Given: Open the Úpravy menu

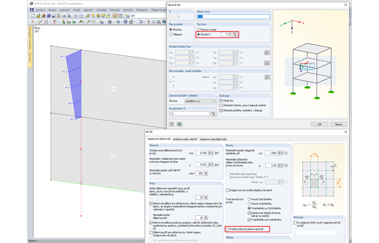Looking at the screenshot, I should [52, 10].
